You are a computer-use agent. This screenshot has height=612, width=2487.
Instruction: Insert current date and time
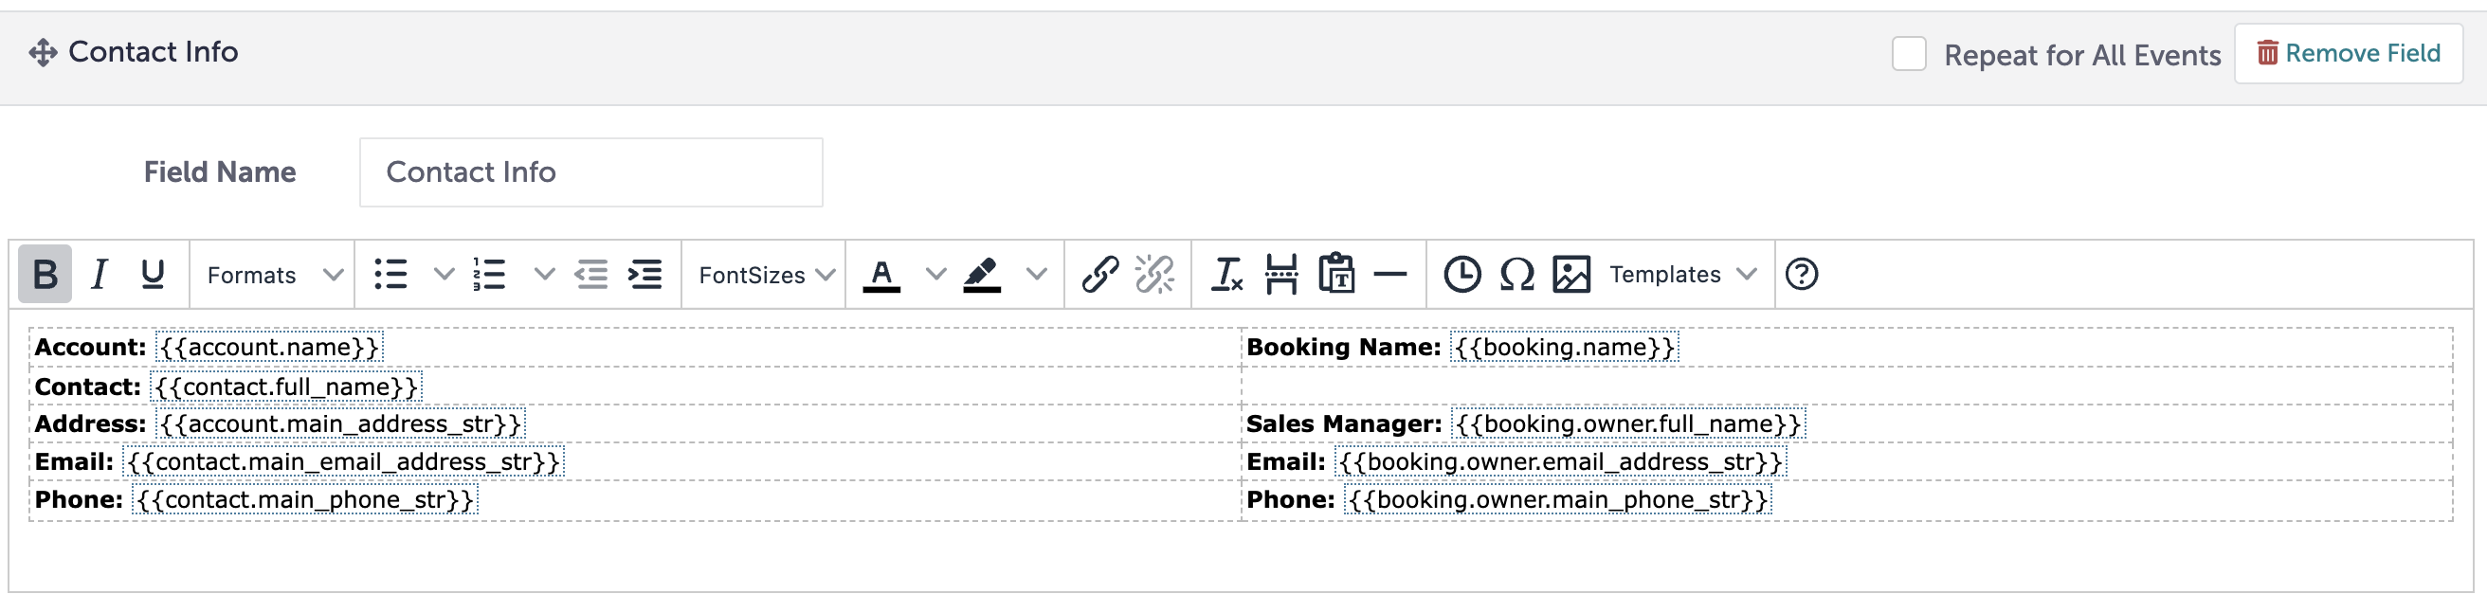(x=1460, y=274)
